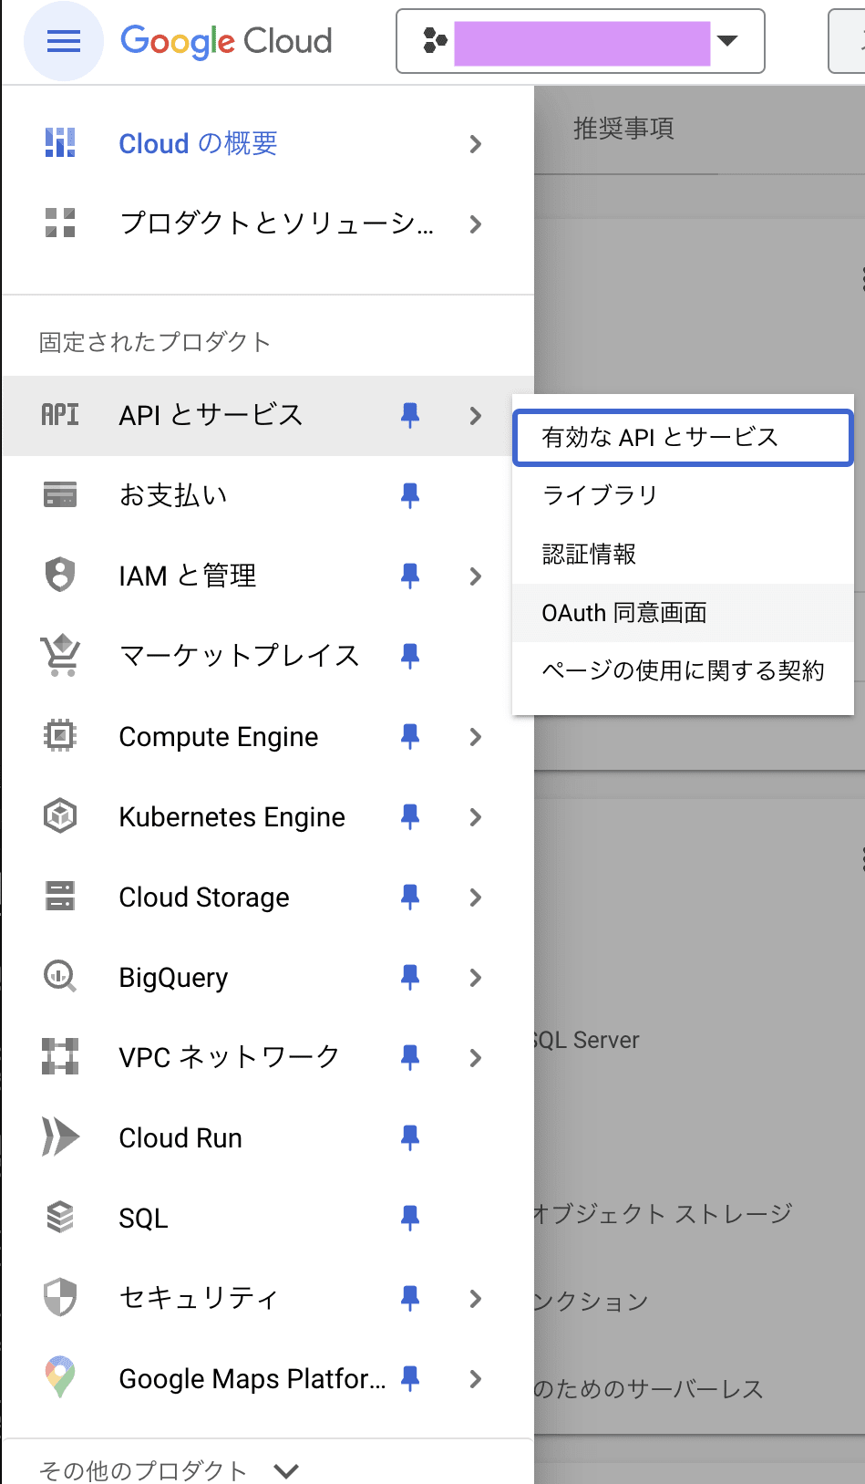Screen dimensions: 865x1484
Task: Open the project selector dropdown
Action: coord(581,41)
